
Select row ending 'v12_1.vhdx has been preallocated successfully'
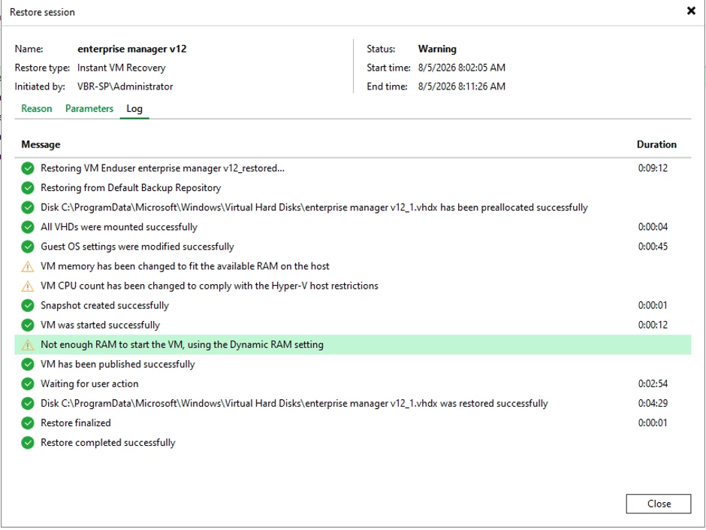(x=353, y=207)
